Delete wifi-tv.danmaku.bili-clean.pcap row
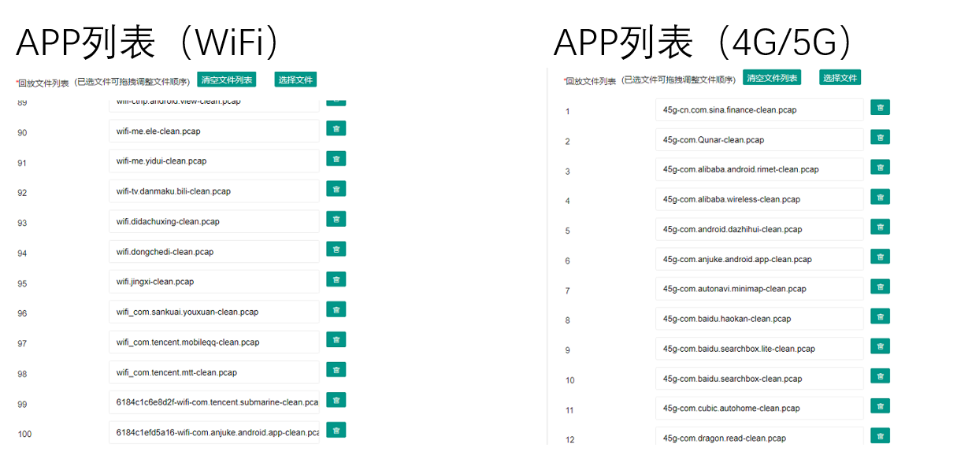The image size is (957, 466). [336, 189]
